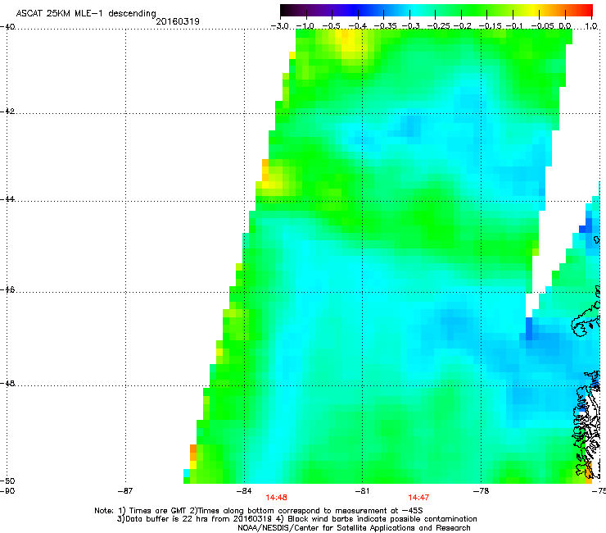Click the colorbar value -0.3
This screenshot has width=606, height=533.
(410, 26)
